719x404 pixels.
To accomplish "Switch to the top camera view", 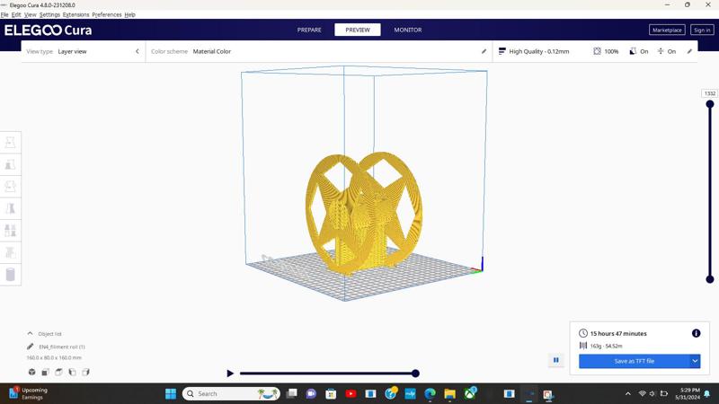I will click(x=58, y=372).
